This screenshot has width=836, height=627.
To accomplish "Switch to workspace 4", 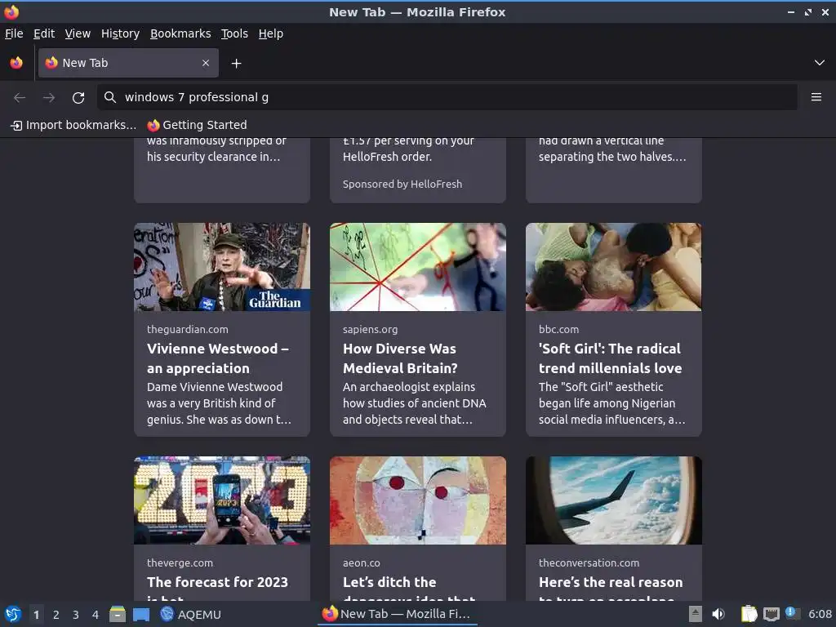I will (96, 615).
